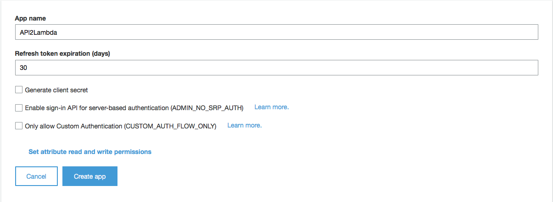Screen dimensions: 553x202
Task: Open Set attribute read and write permissions
Action: click(x=90, y=152)
